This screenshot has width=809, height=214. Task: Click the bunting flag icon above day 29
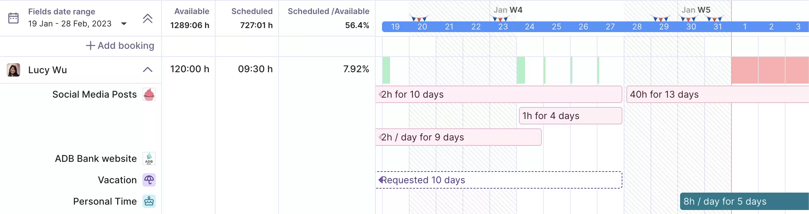[x=661, y=18]
